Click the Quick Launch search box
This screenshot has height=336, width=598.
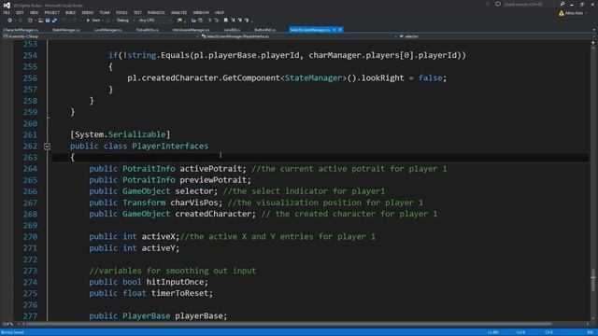(x=531, y=4)
